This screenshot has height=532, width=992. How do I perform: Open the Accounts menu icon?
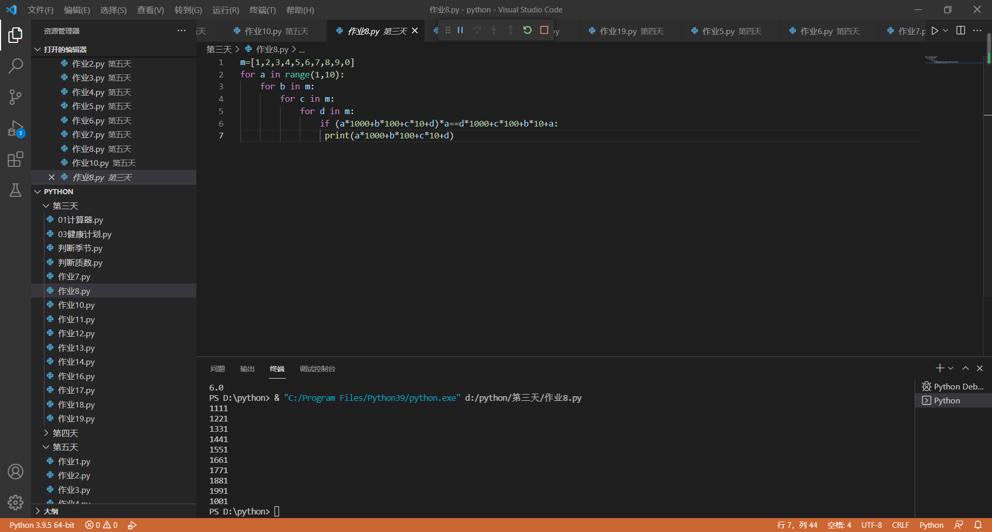pyautogui.click(x=16, y=472)
